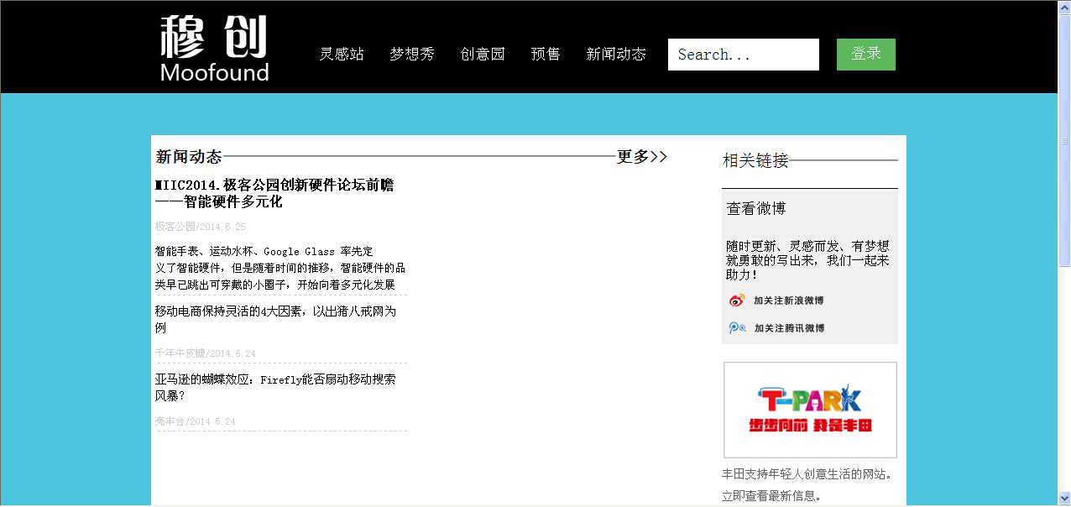
Task: Open the 灵感站 navigation item
Action: (x=342, y=55)
